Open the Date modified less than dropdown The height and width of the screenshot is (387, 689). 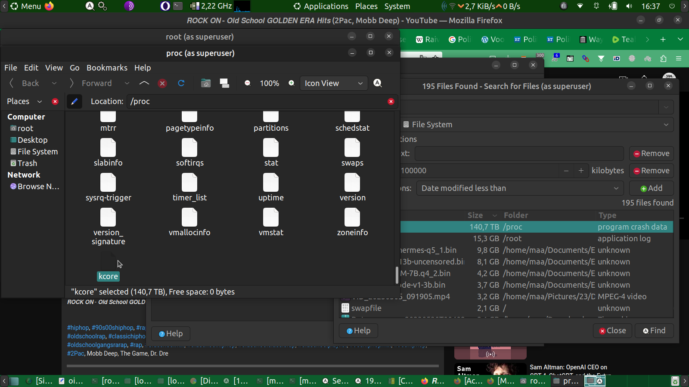[x=520, y=188]
